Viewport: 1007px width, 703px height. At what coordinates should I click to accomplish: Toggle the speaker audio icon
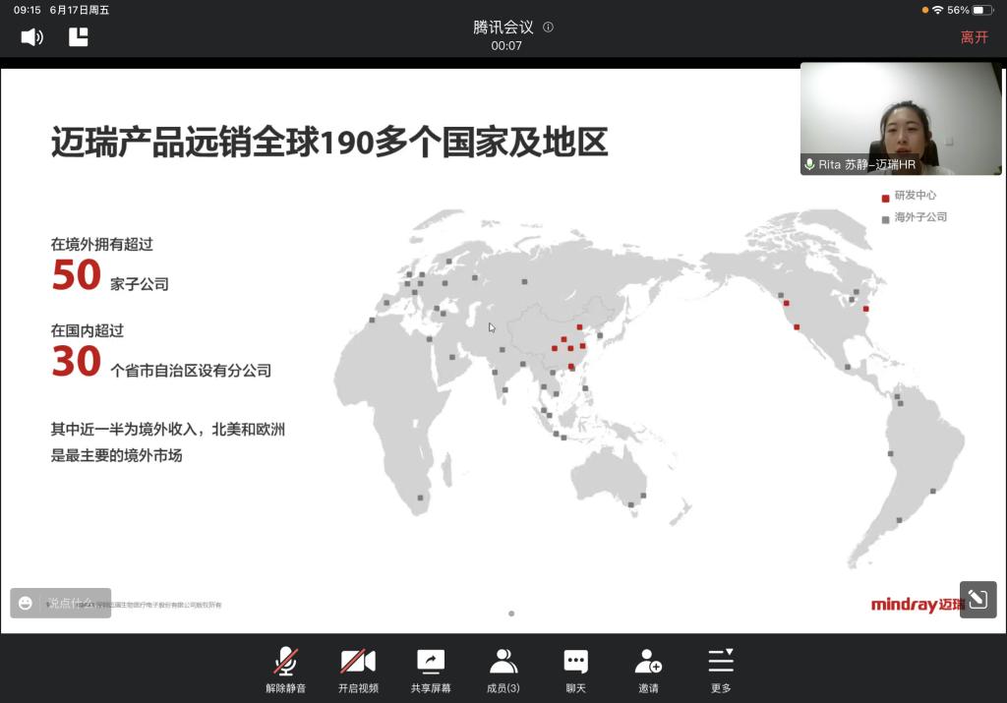click(x=31, y=37)
